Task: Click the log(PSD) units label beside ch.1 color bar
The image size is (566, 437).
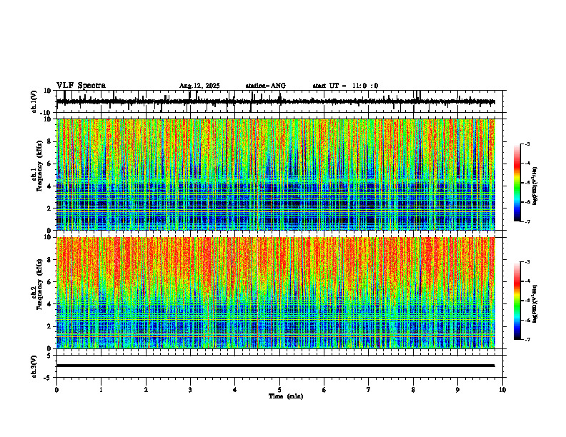Action: click(x=535, y=186)
